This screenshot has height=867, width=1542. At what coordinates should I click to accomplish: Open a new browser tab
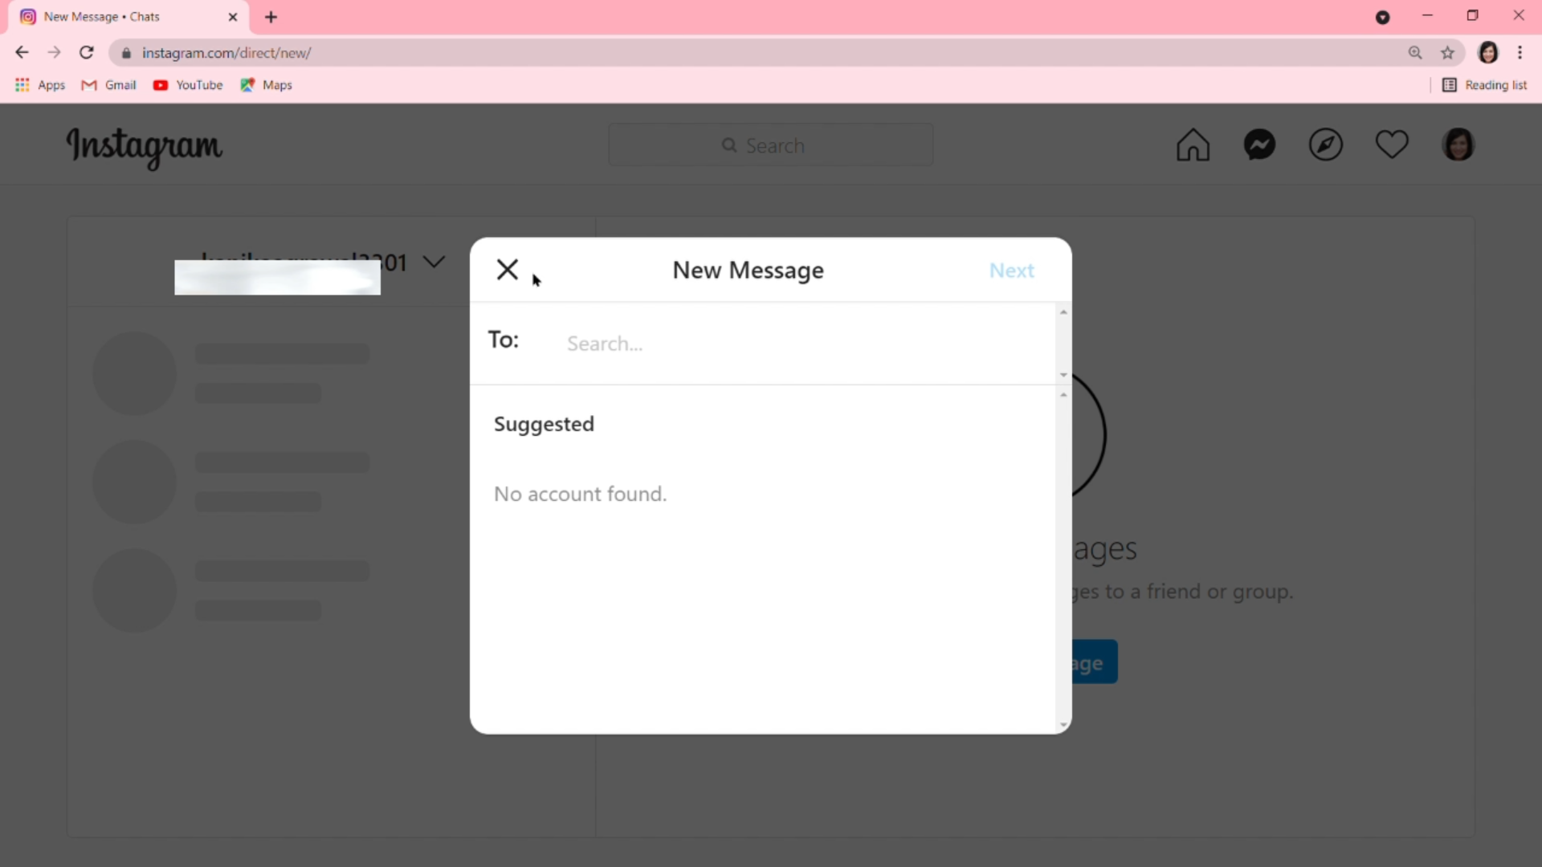tap(271, 17)
